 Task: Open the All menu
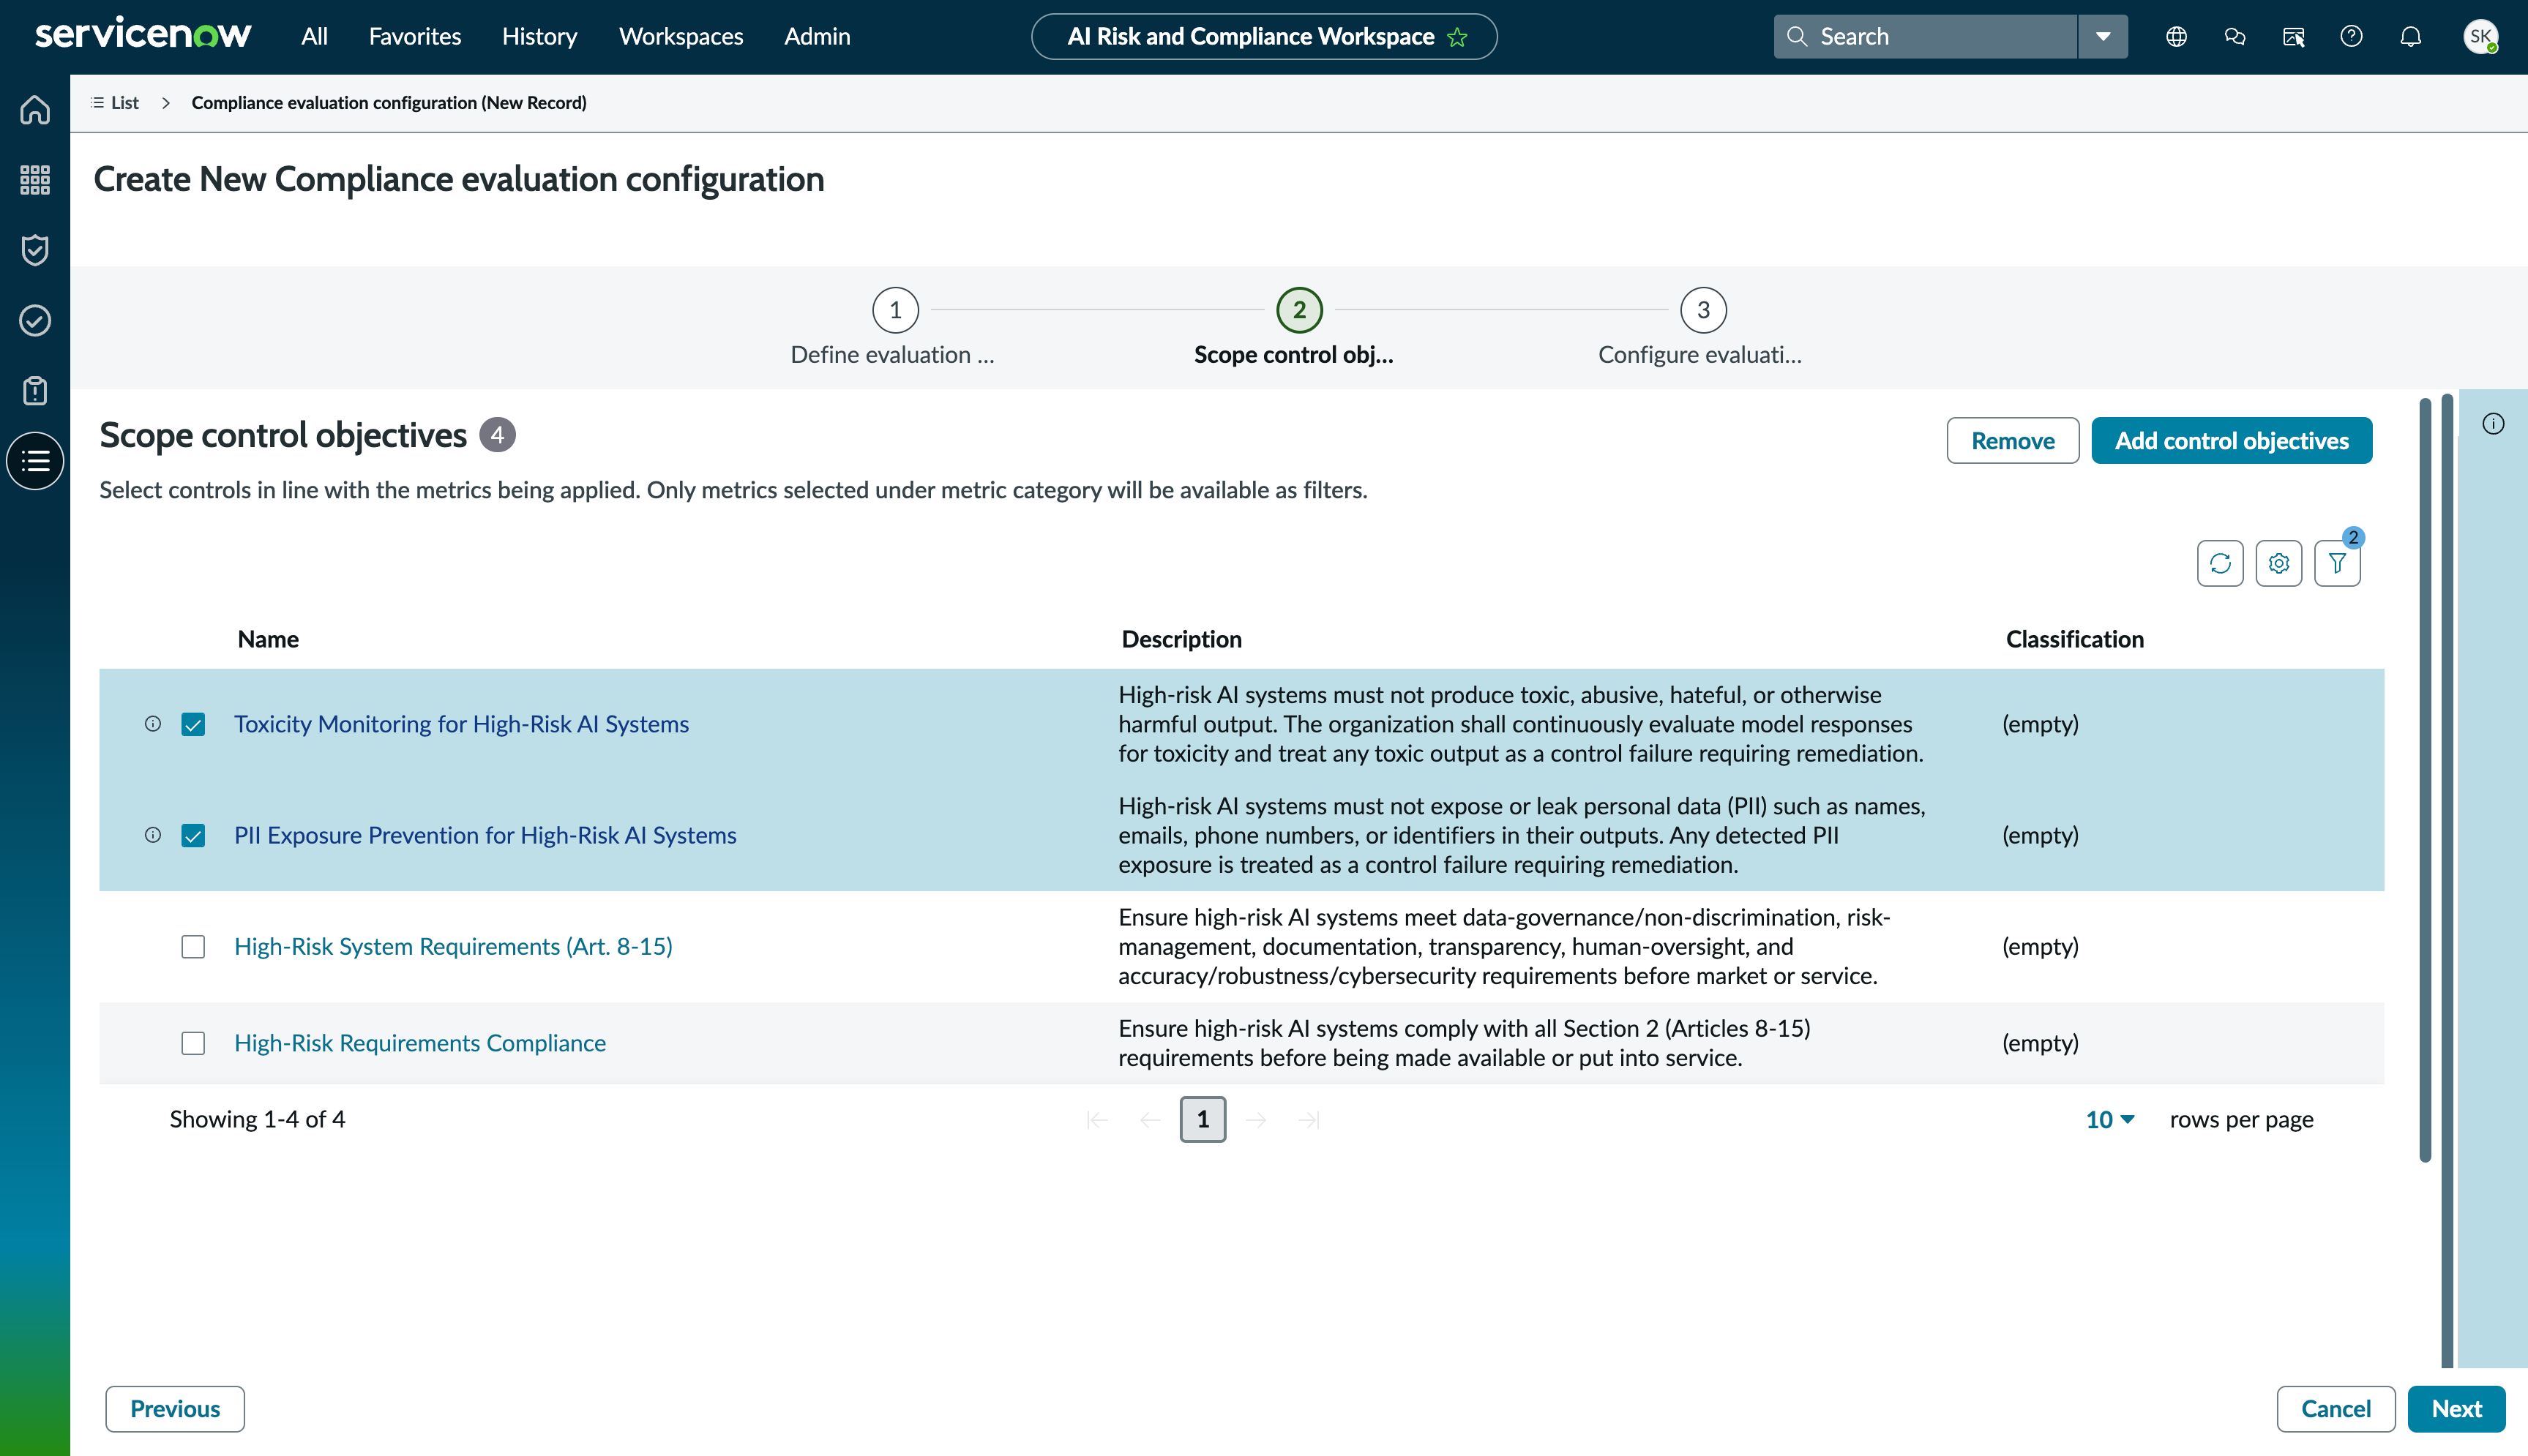point(314,37)
